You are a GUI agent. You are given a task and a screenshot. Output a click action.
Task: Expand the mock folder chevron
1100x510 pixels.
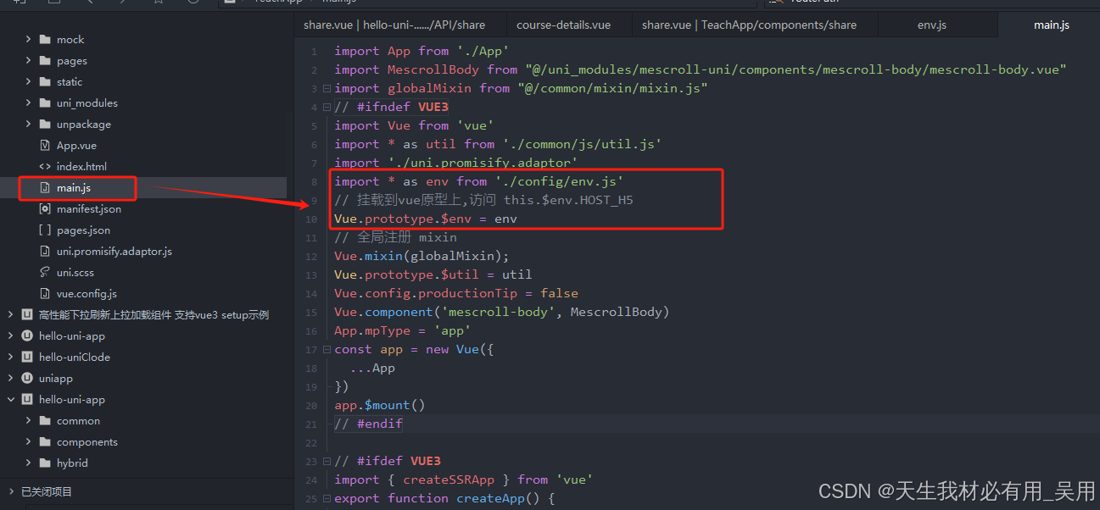(28, 40)
